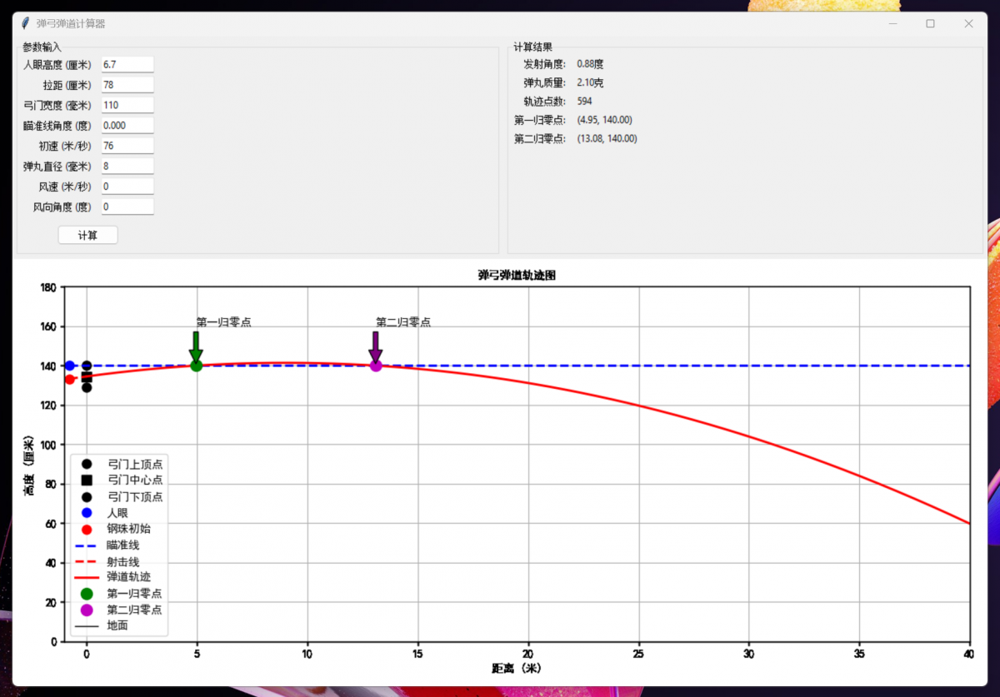The height and width of the screenshot is (697, 1000).
Task: Click the y-axis label 高度 (厘米)
Action: (30, 465)
